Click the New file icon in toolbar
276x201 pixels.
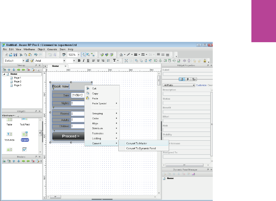click(6, 55)
